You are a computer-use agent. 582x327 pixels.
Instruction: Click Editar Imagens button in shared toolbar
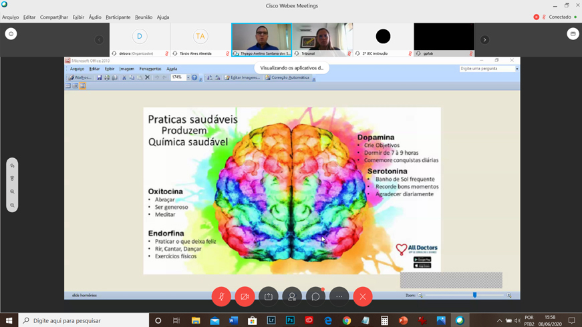[x=242, y=77]
